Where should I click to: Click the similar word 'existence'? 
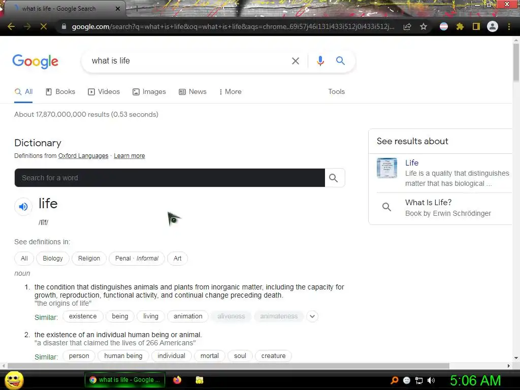click(83, 316)
